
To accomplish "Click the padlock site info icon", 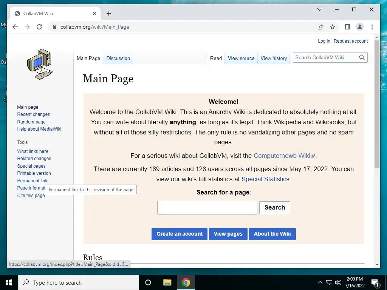I will pos(54,27).
